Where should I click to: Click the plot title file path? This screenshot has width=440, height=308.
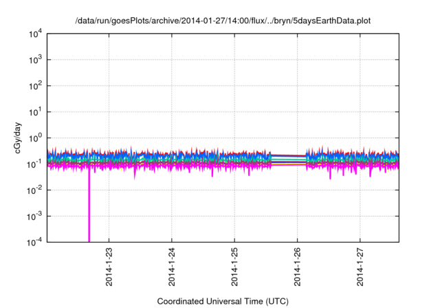pos(223,21)
